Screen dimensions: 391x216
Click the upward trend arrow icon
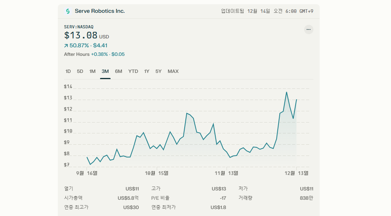[66, 46]
